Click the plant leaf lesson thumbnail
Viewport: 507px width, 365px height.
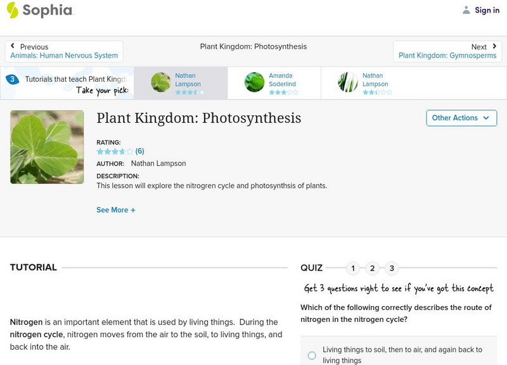pyautogui.click(x=47, y=147)
